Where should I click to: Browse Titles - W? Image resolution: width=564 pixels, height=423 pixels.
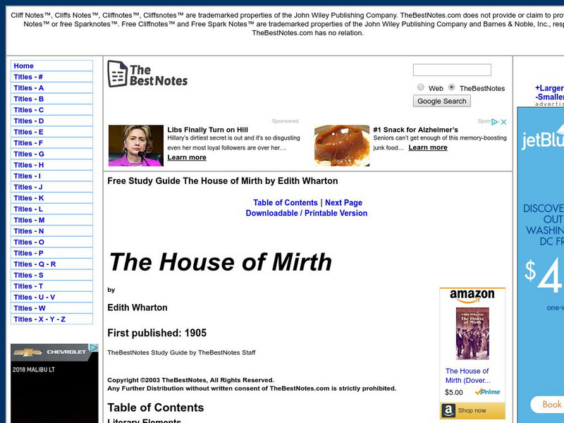(x=51, y=308)
